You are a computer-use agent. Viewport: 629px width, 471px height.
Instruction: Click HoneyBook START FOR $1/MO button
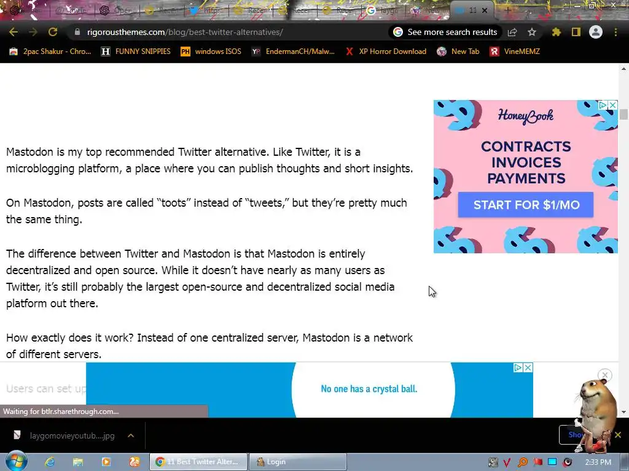click(x=526, y=205)
